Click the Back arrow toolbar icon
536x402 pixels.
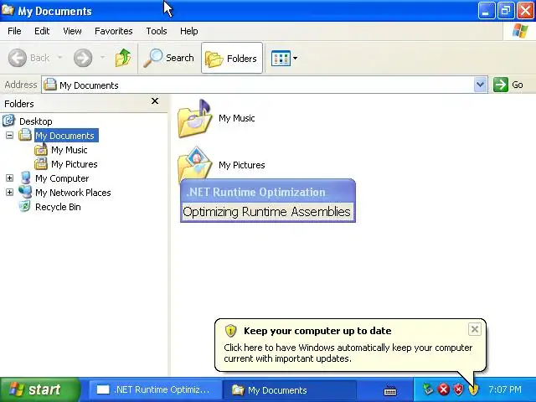[x=17, y=58]
